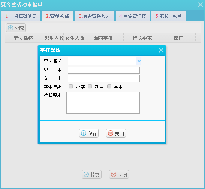The image size is (205, 189).
Task: Open the 3.夏令营联系人 tab
Action: [94, 16]
